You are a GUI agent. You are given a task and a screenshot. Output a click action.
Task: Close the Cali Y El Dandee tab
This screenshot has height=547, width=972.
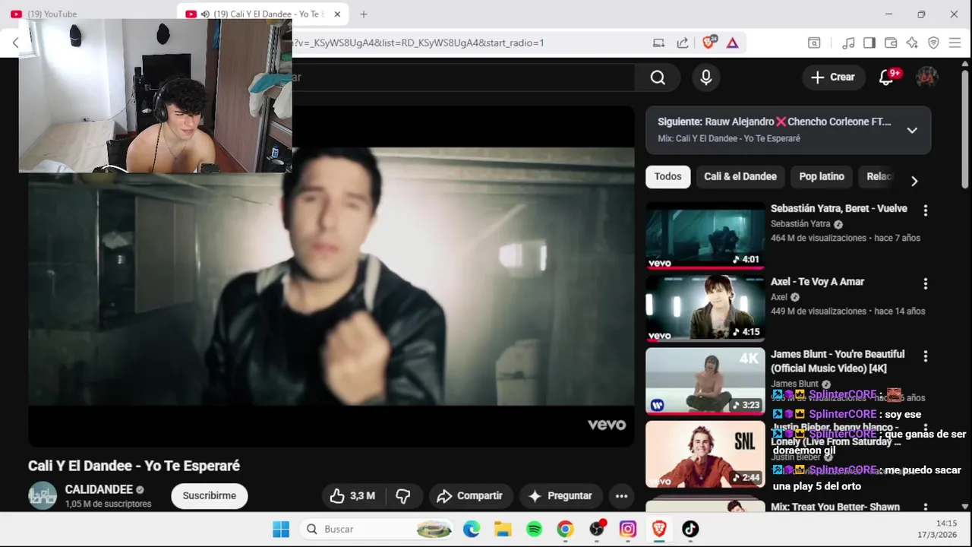coord(337,14)
